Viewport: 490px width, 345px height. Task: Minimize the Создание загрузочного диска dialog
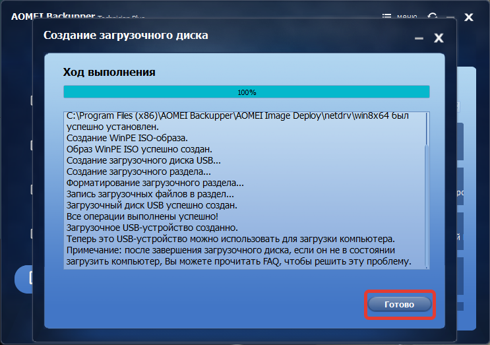(419, 38)
